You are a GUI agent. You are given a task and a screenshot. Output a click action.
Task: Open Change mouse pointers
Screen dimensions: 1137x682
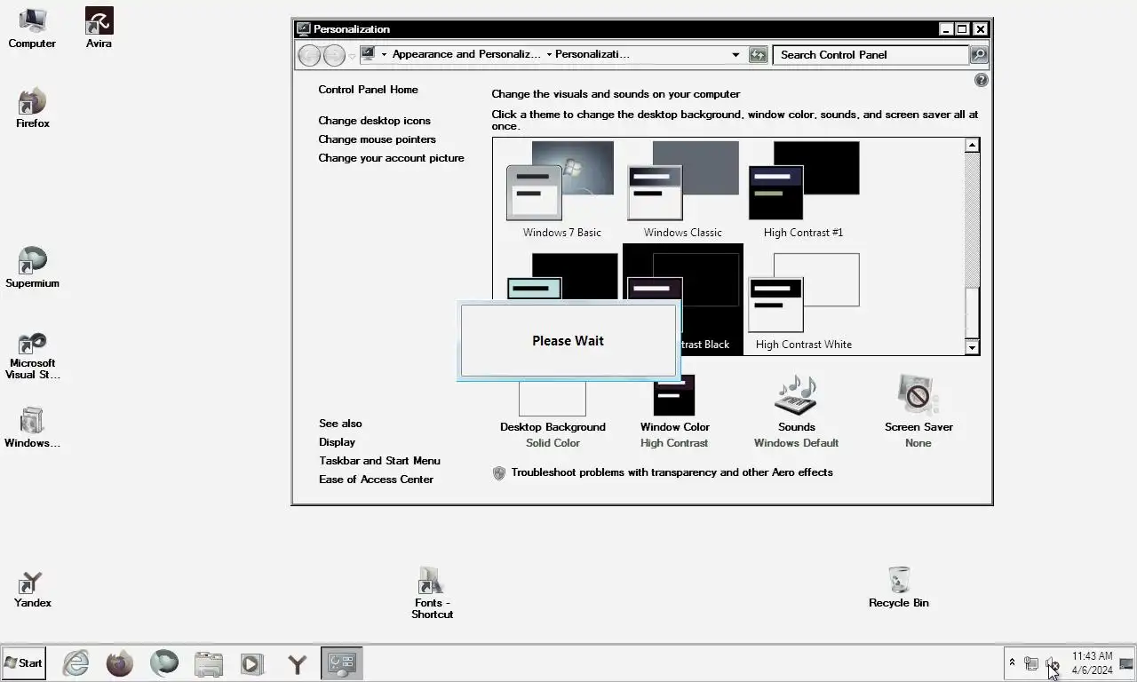[377, 139]
